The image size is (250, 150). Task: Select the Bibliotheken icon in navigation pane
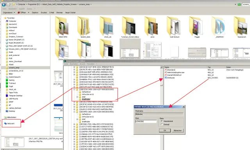(x=5, y=117)
